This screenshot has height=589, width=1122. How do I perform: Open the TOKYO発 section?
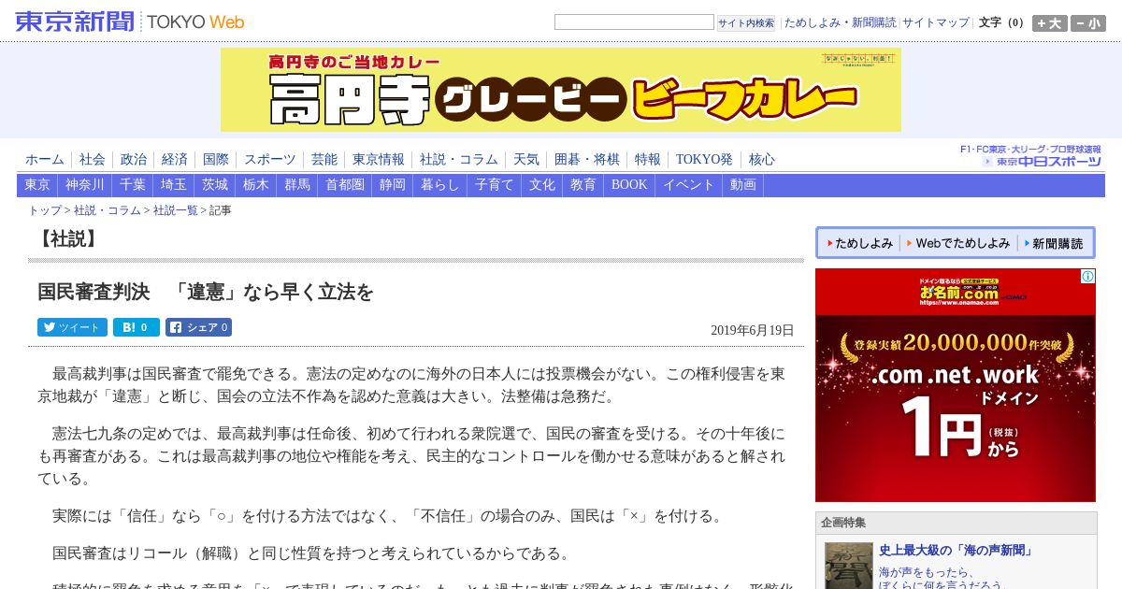(704, 159)
